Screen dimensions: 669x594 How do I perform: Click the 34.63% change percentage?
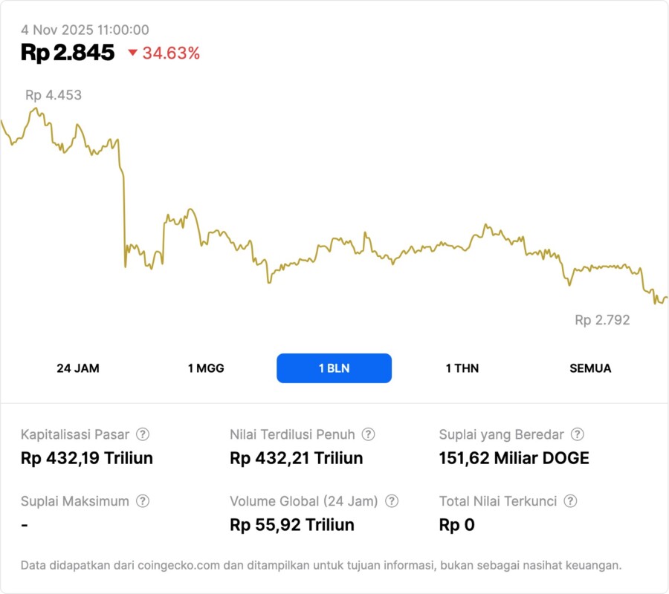pyautogui.click(x=171, y=53)
